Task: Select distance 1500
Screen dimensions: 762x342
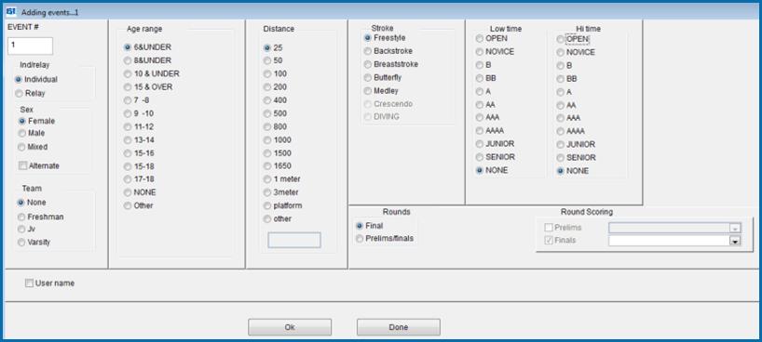Action: [x=278, y=153]
